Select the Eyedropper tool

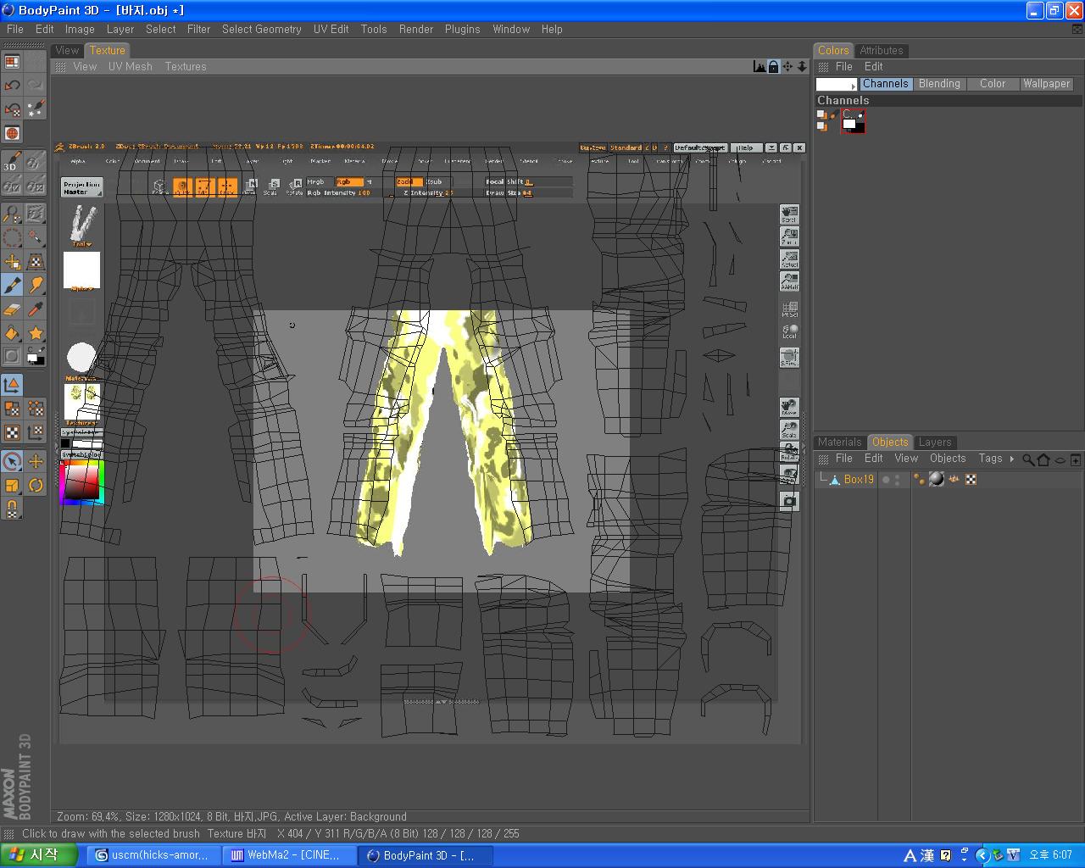point(36,309)
